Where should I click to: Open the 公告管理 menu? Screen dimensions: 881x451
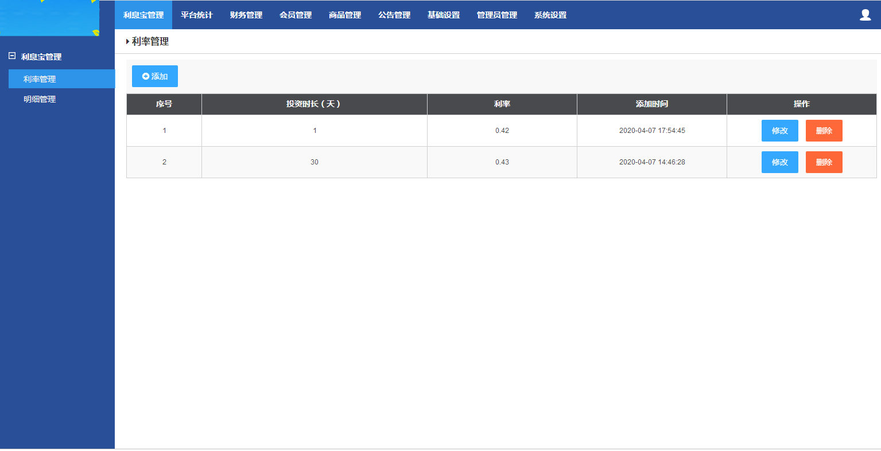pos(394,15)
